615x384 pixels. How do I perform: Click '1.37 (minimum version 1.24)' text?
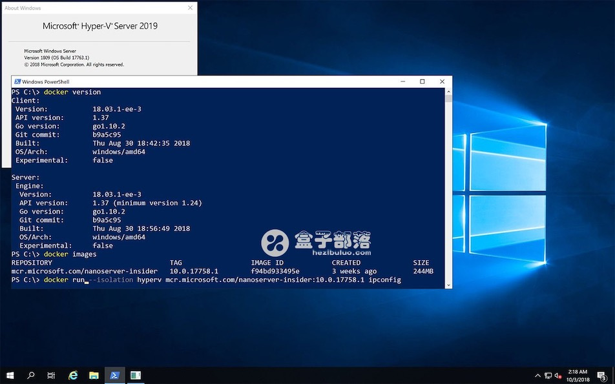pos(147,203)
